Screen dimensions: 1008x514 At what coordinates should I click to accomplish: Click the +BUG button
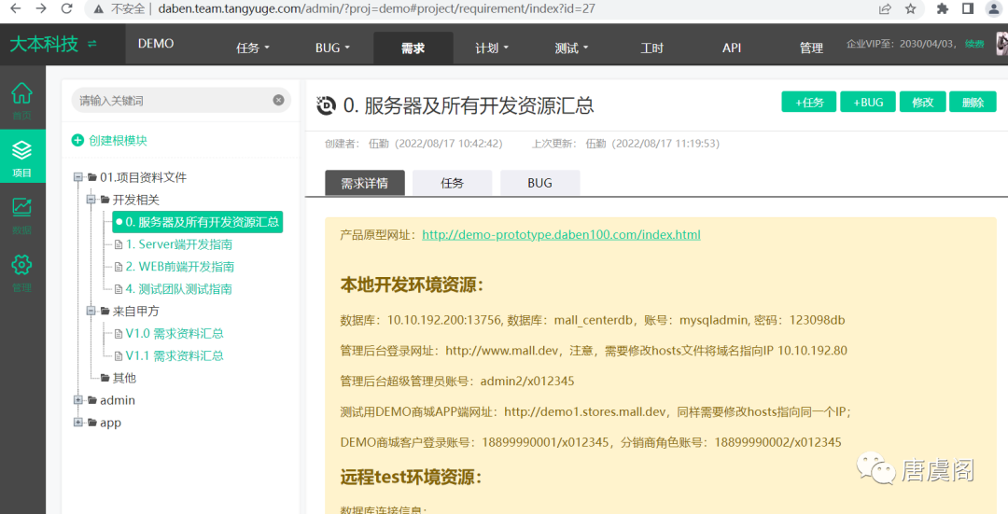pos(868,103)
